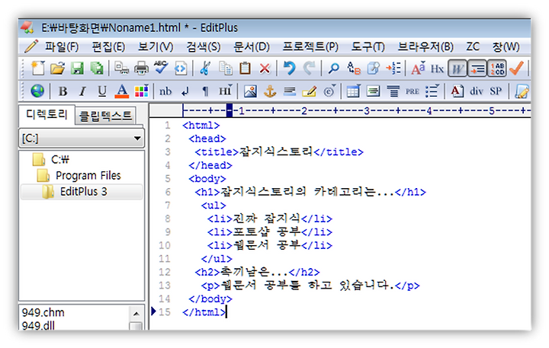Click the Replace A-to-B icon

pyautogui.click(x=354, y=69)
